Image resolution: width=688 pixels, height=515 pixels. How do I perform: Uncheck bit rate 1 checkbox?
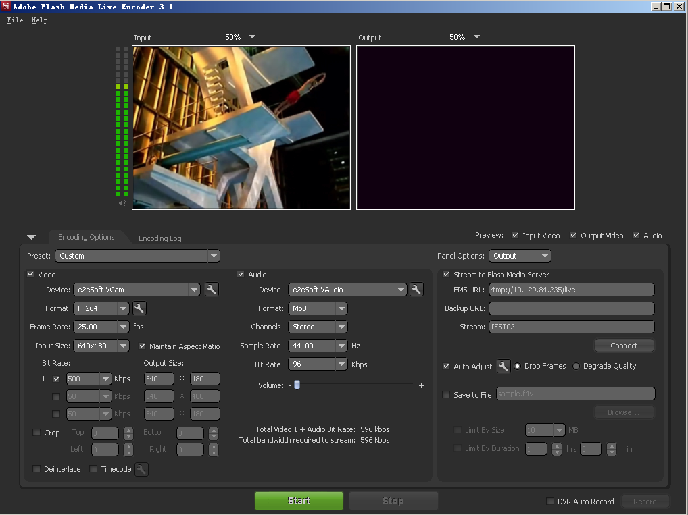click(56, 379)
